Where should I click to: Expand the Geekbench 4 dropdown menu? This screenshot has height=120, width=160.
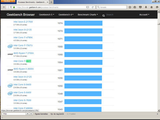tap(66, 15)
